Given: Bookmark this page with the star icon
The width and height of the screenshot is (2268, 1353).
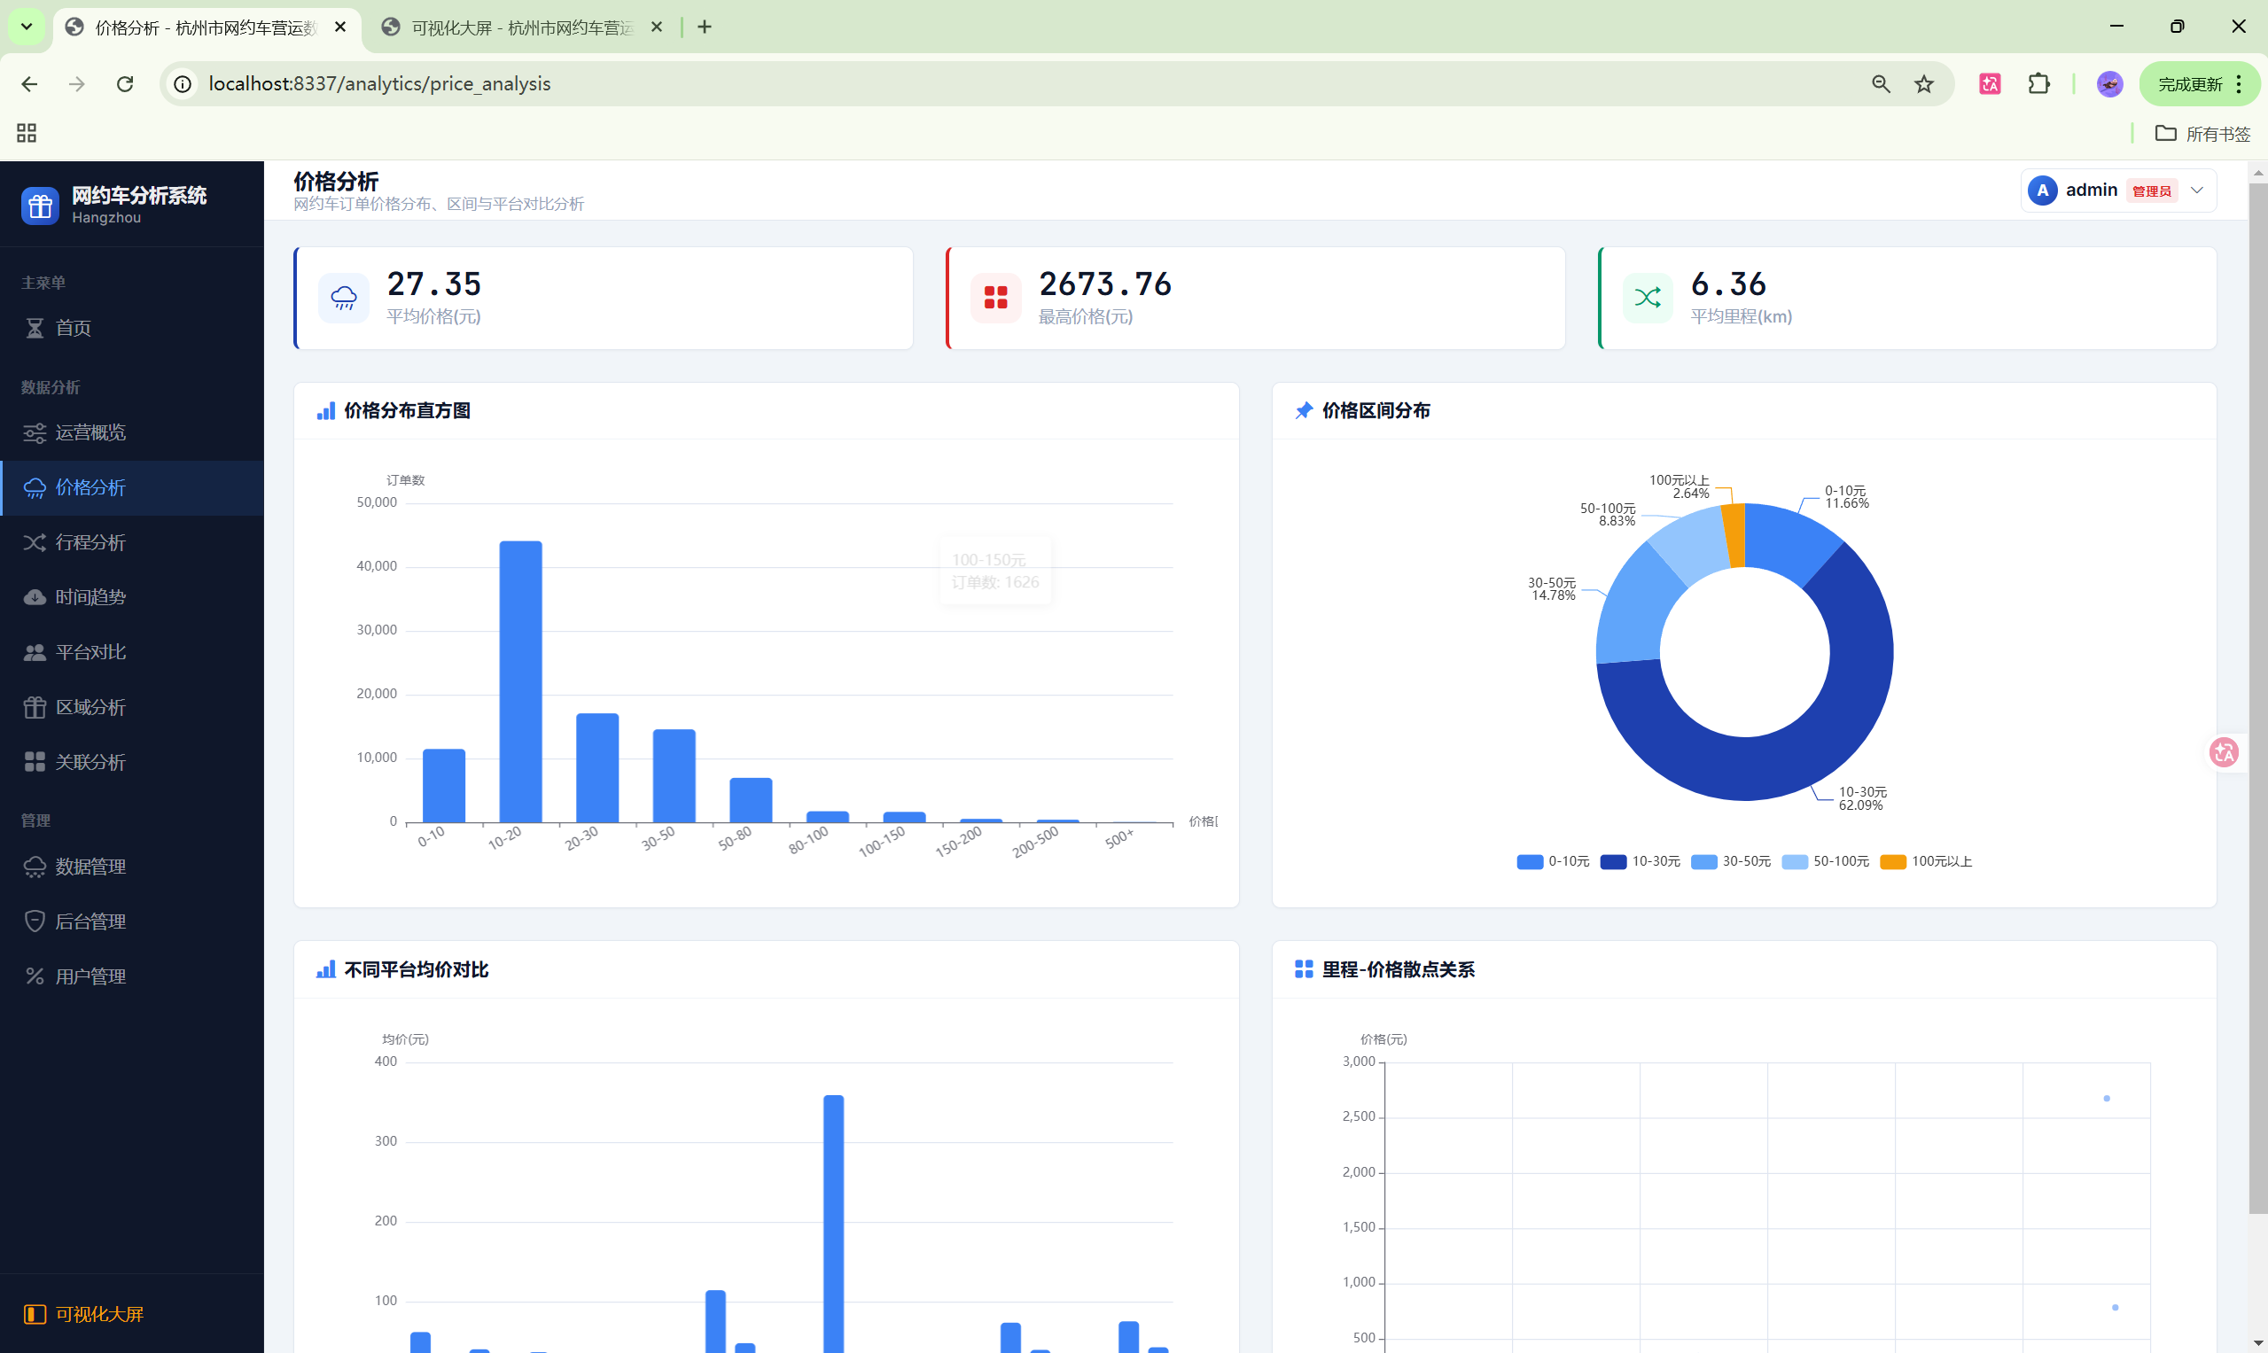Looking at the screenshot, I should [x=1923, y=84].
